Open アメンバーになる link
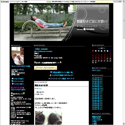The image size is (125, 125). coord(19,81)
